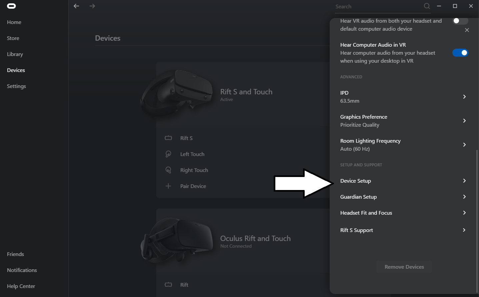The width and height of the screenshot is (479, 297).
Task: Click the search magnifier icon
Action: tap(427, 6)
